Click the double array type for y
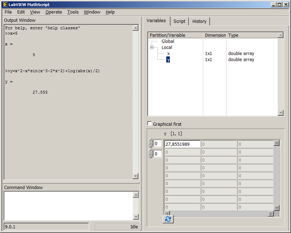 coord(241,60)
